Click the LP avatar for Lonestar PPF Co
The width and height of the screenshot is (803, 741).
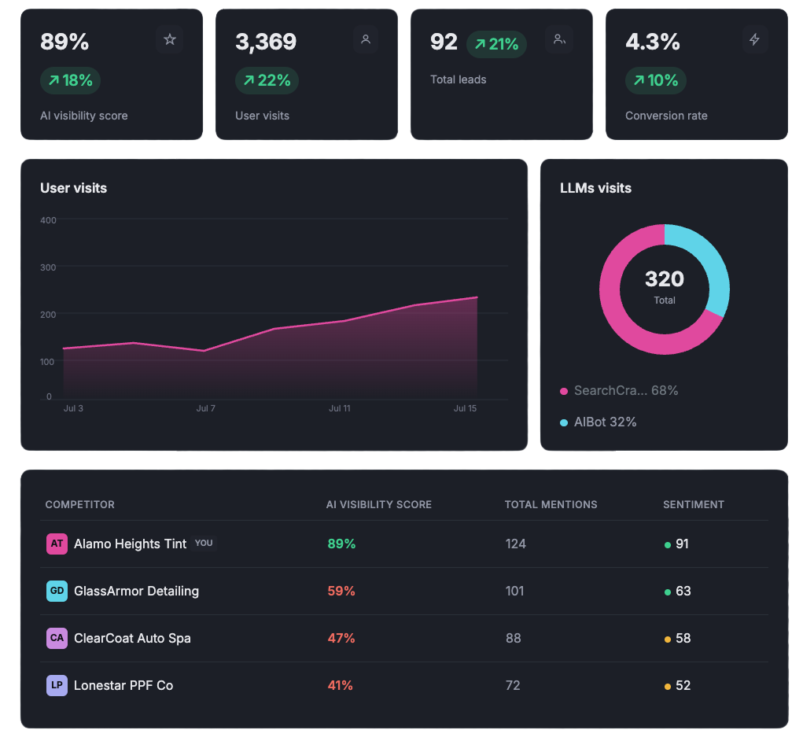[x=57, y=685]
